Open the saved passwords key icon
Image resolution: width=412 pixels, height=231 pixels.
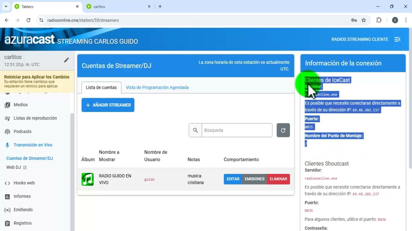(x=354, y=20)
